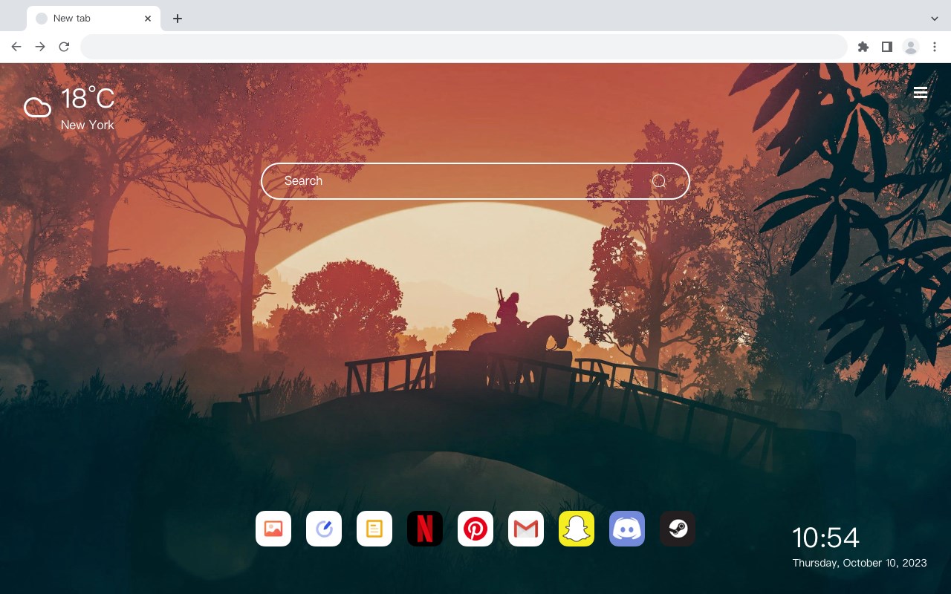Image resolution: width=951 pixels, height=594 pixels.
Task: Expand the tab search dropdown arrow
Action: pyautogui.click(x=935, y=19)
